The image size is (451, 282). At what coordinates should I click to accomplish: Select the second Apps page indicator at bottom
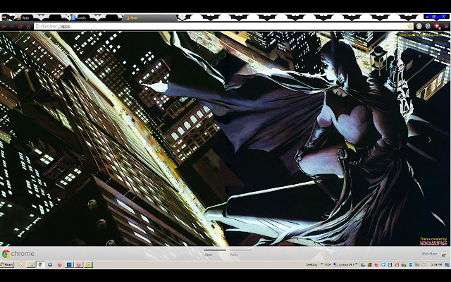click(x=240, y=252)
